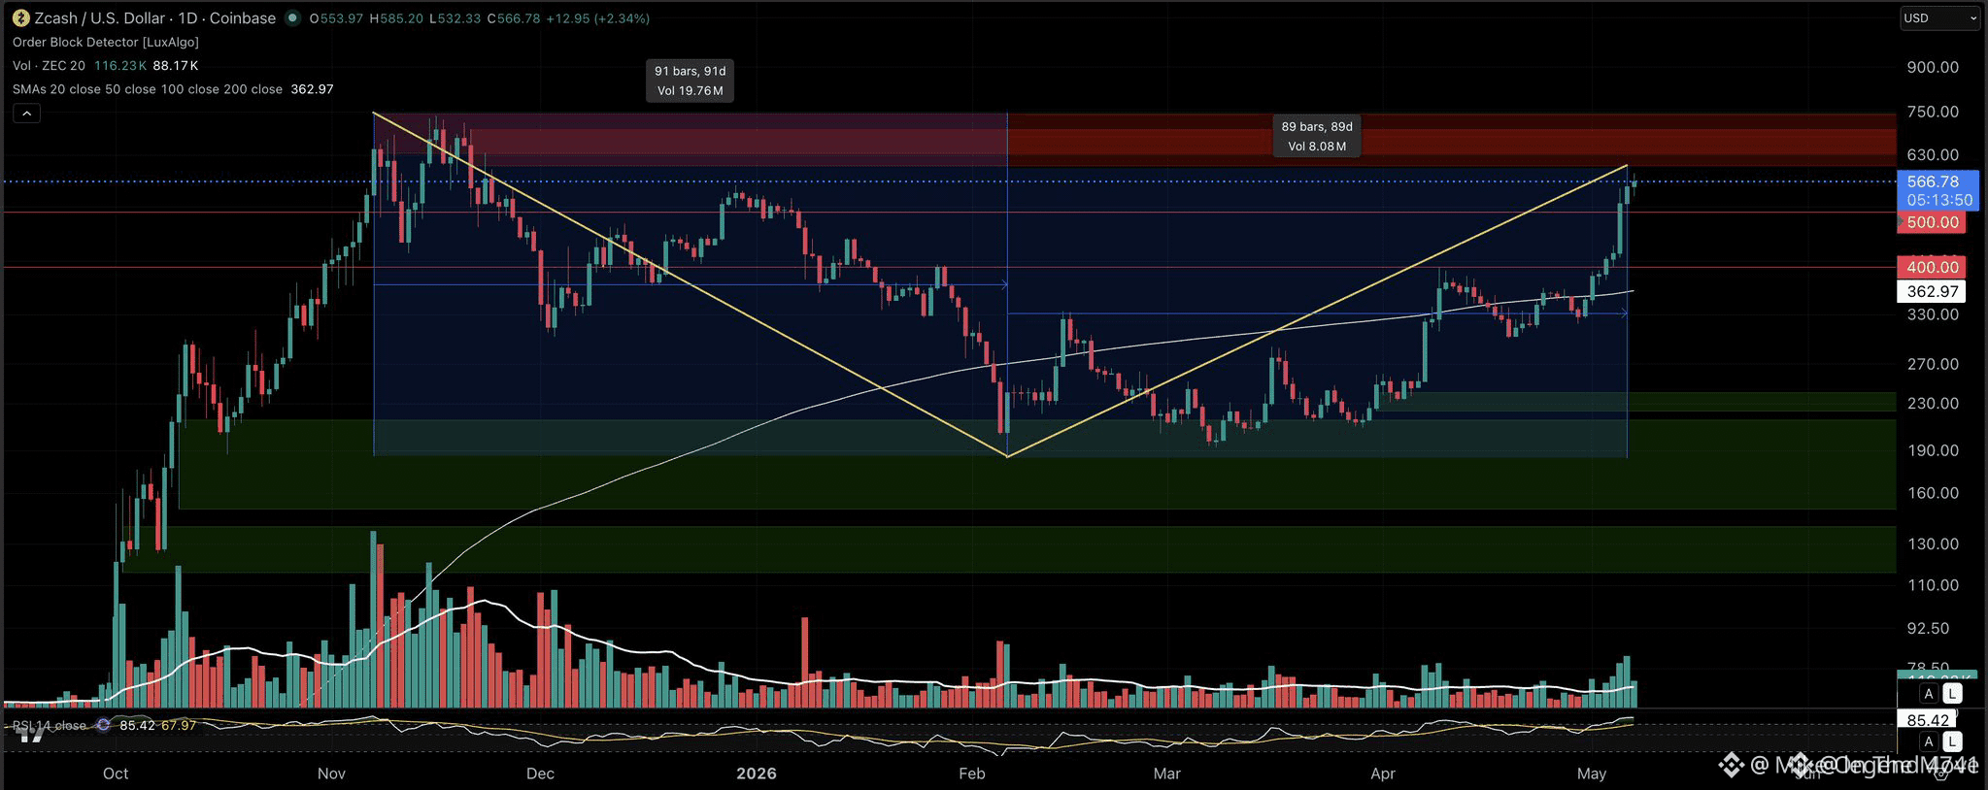Click the red 400.00 price line label
Image resolution: width=1988 pixels, height=790 pixels.
point(1932,267)
